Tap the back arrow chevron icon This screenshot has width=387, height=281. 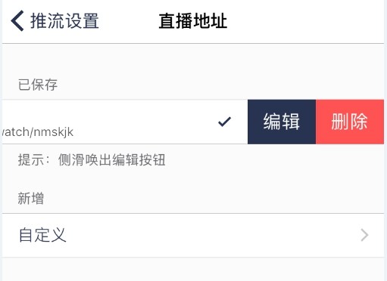point(17,21)
